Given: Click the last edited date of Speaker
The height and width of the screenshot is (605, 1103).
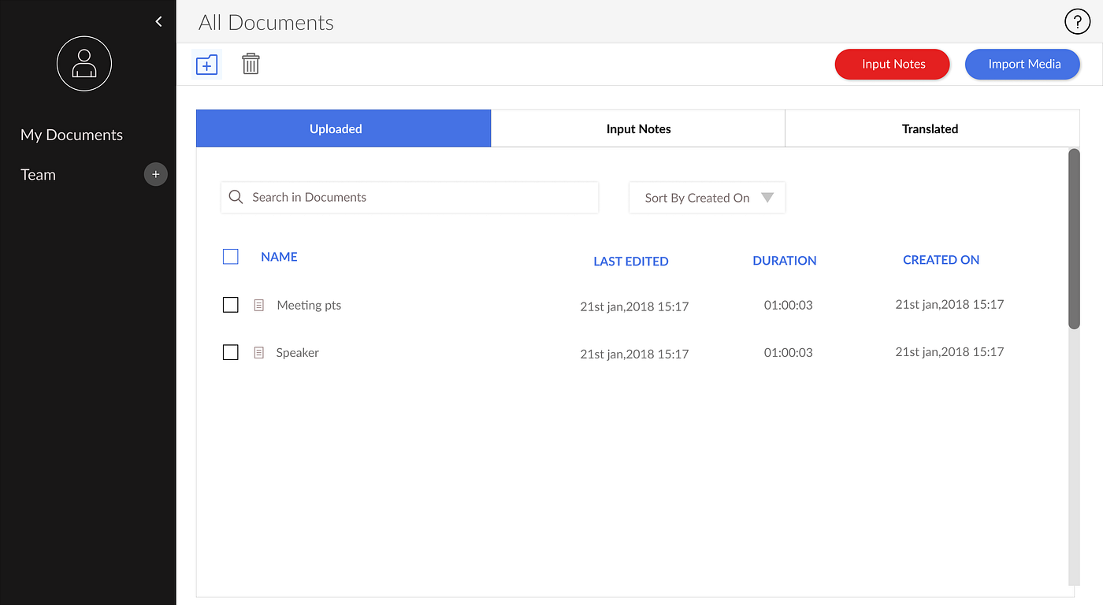Looking at the screenshot, I should 634,354.
